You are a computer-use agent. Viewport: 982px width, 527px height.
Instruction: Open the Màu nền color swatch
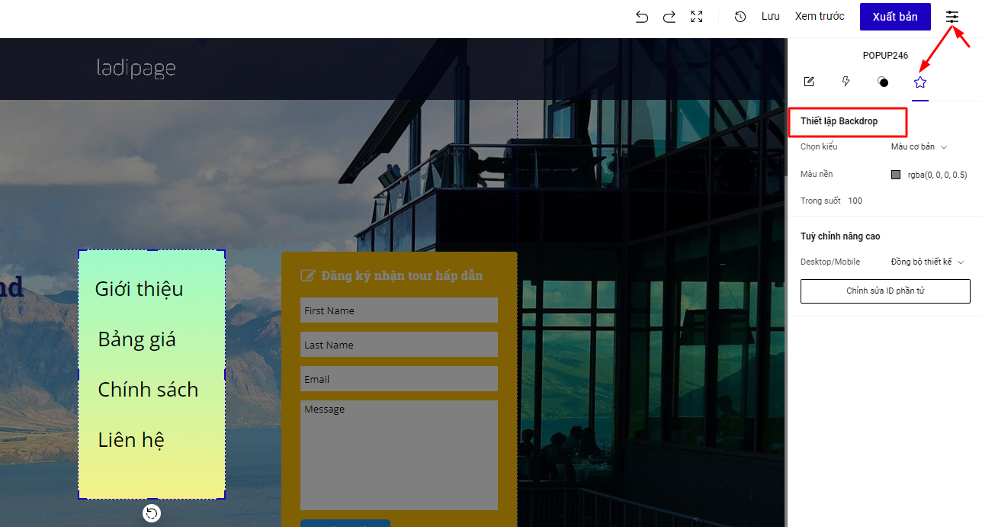tap(896, 175)
